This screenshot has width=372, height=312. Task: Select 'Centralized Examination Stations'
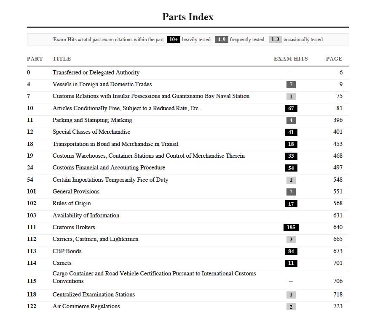click(94, 294)
